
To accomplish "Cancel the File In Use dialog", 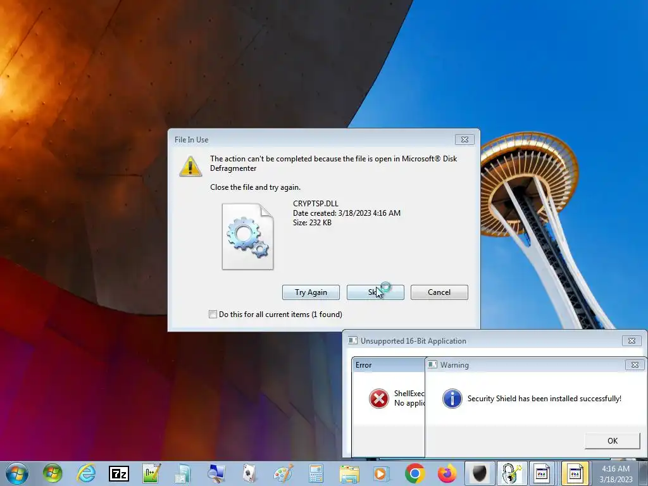I will point(439,292).
